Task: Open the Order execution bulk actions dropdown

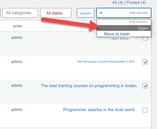Action: 124,13
